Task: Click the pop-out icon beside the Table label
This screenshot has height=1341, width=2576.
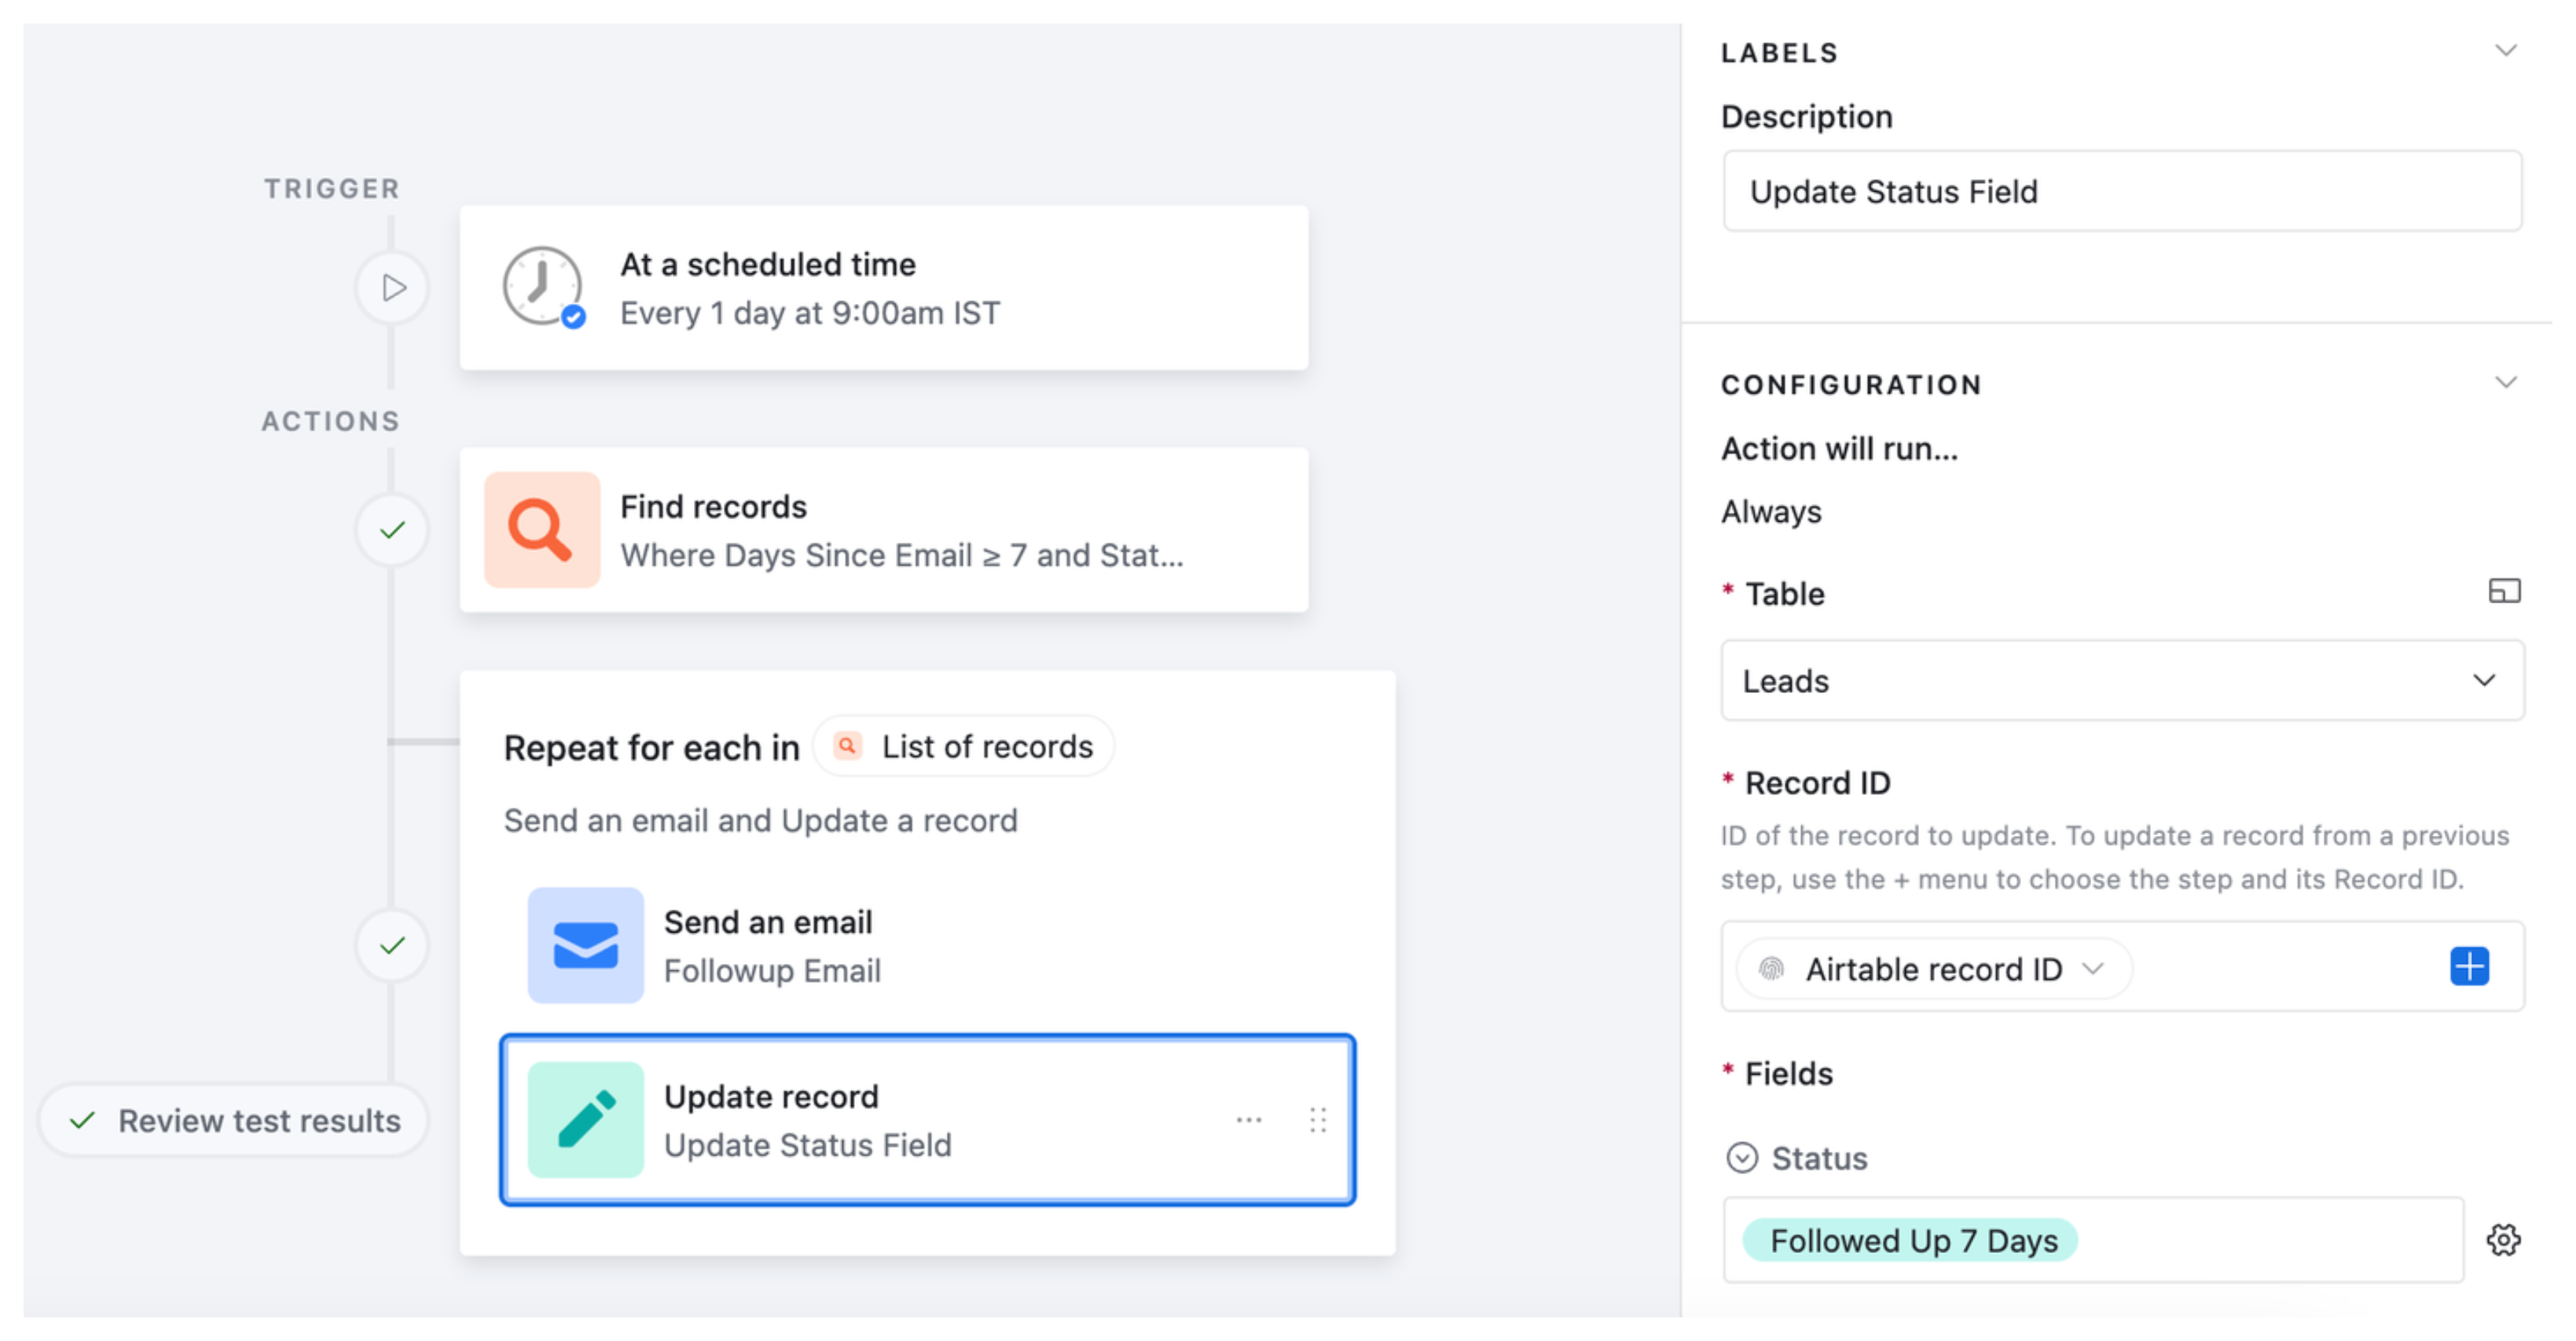Action: tap(2505, 591)
